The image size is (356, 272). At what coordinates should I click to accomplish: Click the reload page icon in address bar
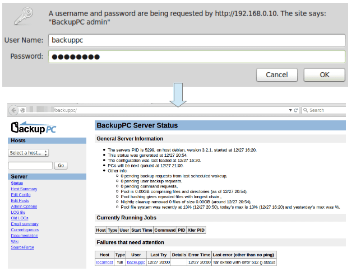295,110
